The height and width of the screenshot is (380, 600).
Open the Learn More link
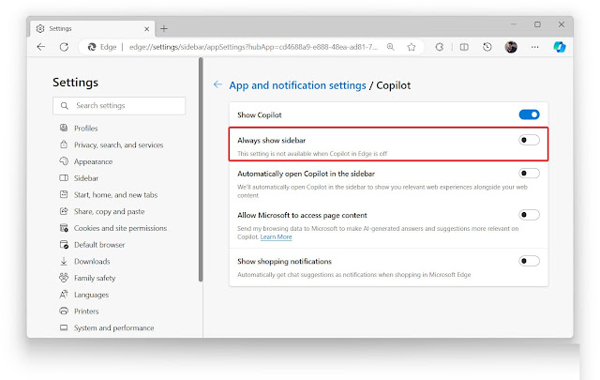point(276,236)
